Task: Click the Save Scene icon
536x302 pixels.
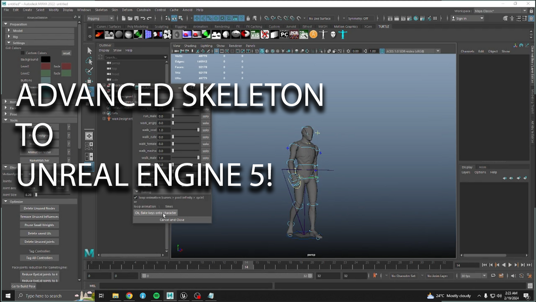Action: pyautogui.click(x=136, y=18)
